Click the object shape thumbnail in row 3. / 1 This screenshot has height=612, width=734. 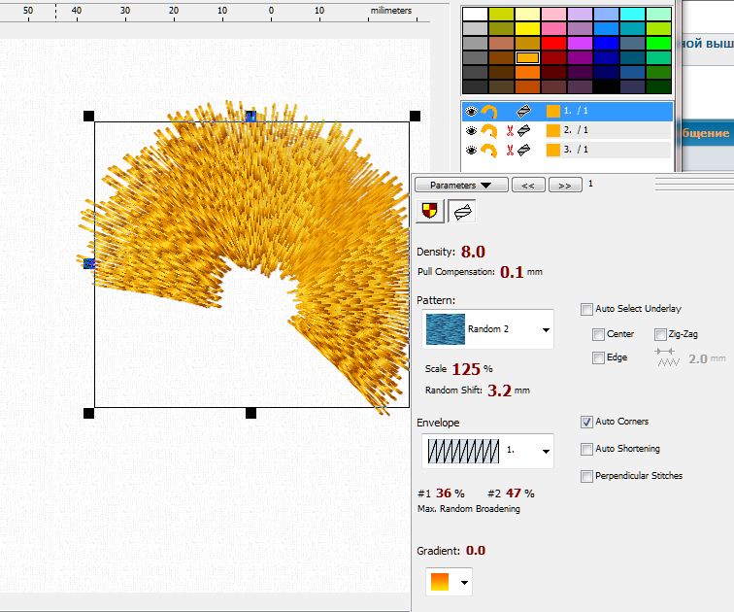click(x=489, y=150)
